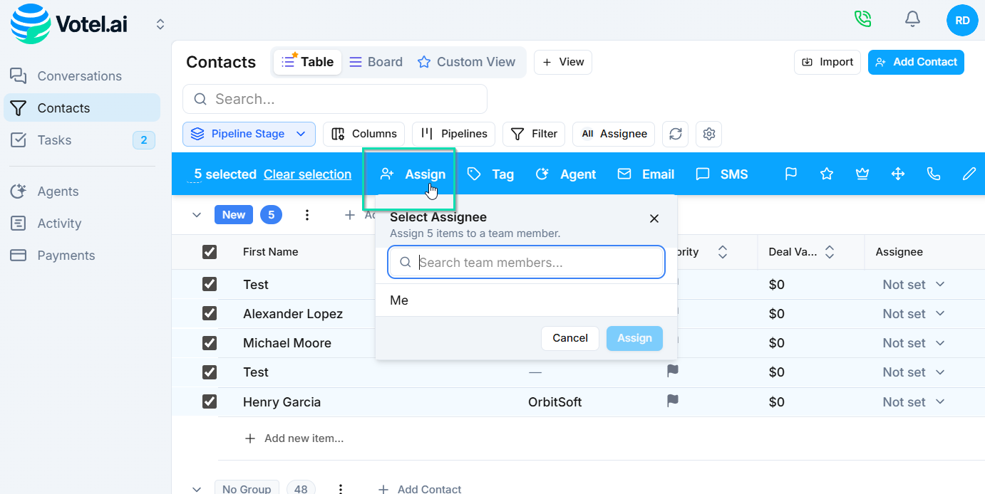Click inside the Search team members field
985x494 pixels.
(x=526, y=262)
